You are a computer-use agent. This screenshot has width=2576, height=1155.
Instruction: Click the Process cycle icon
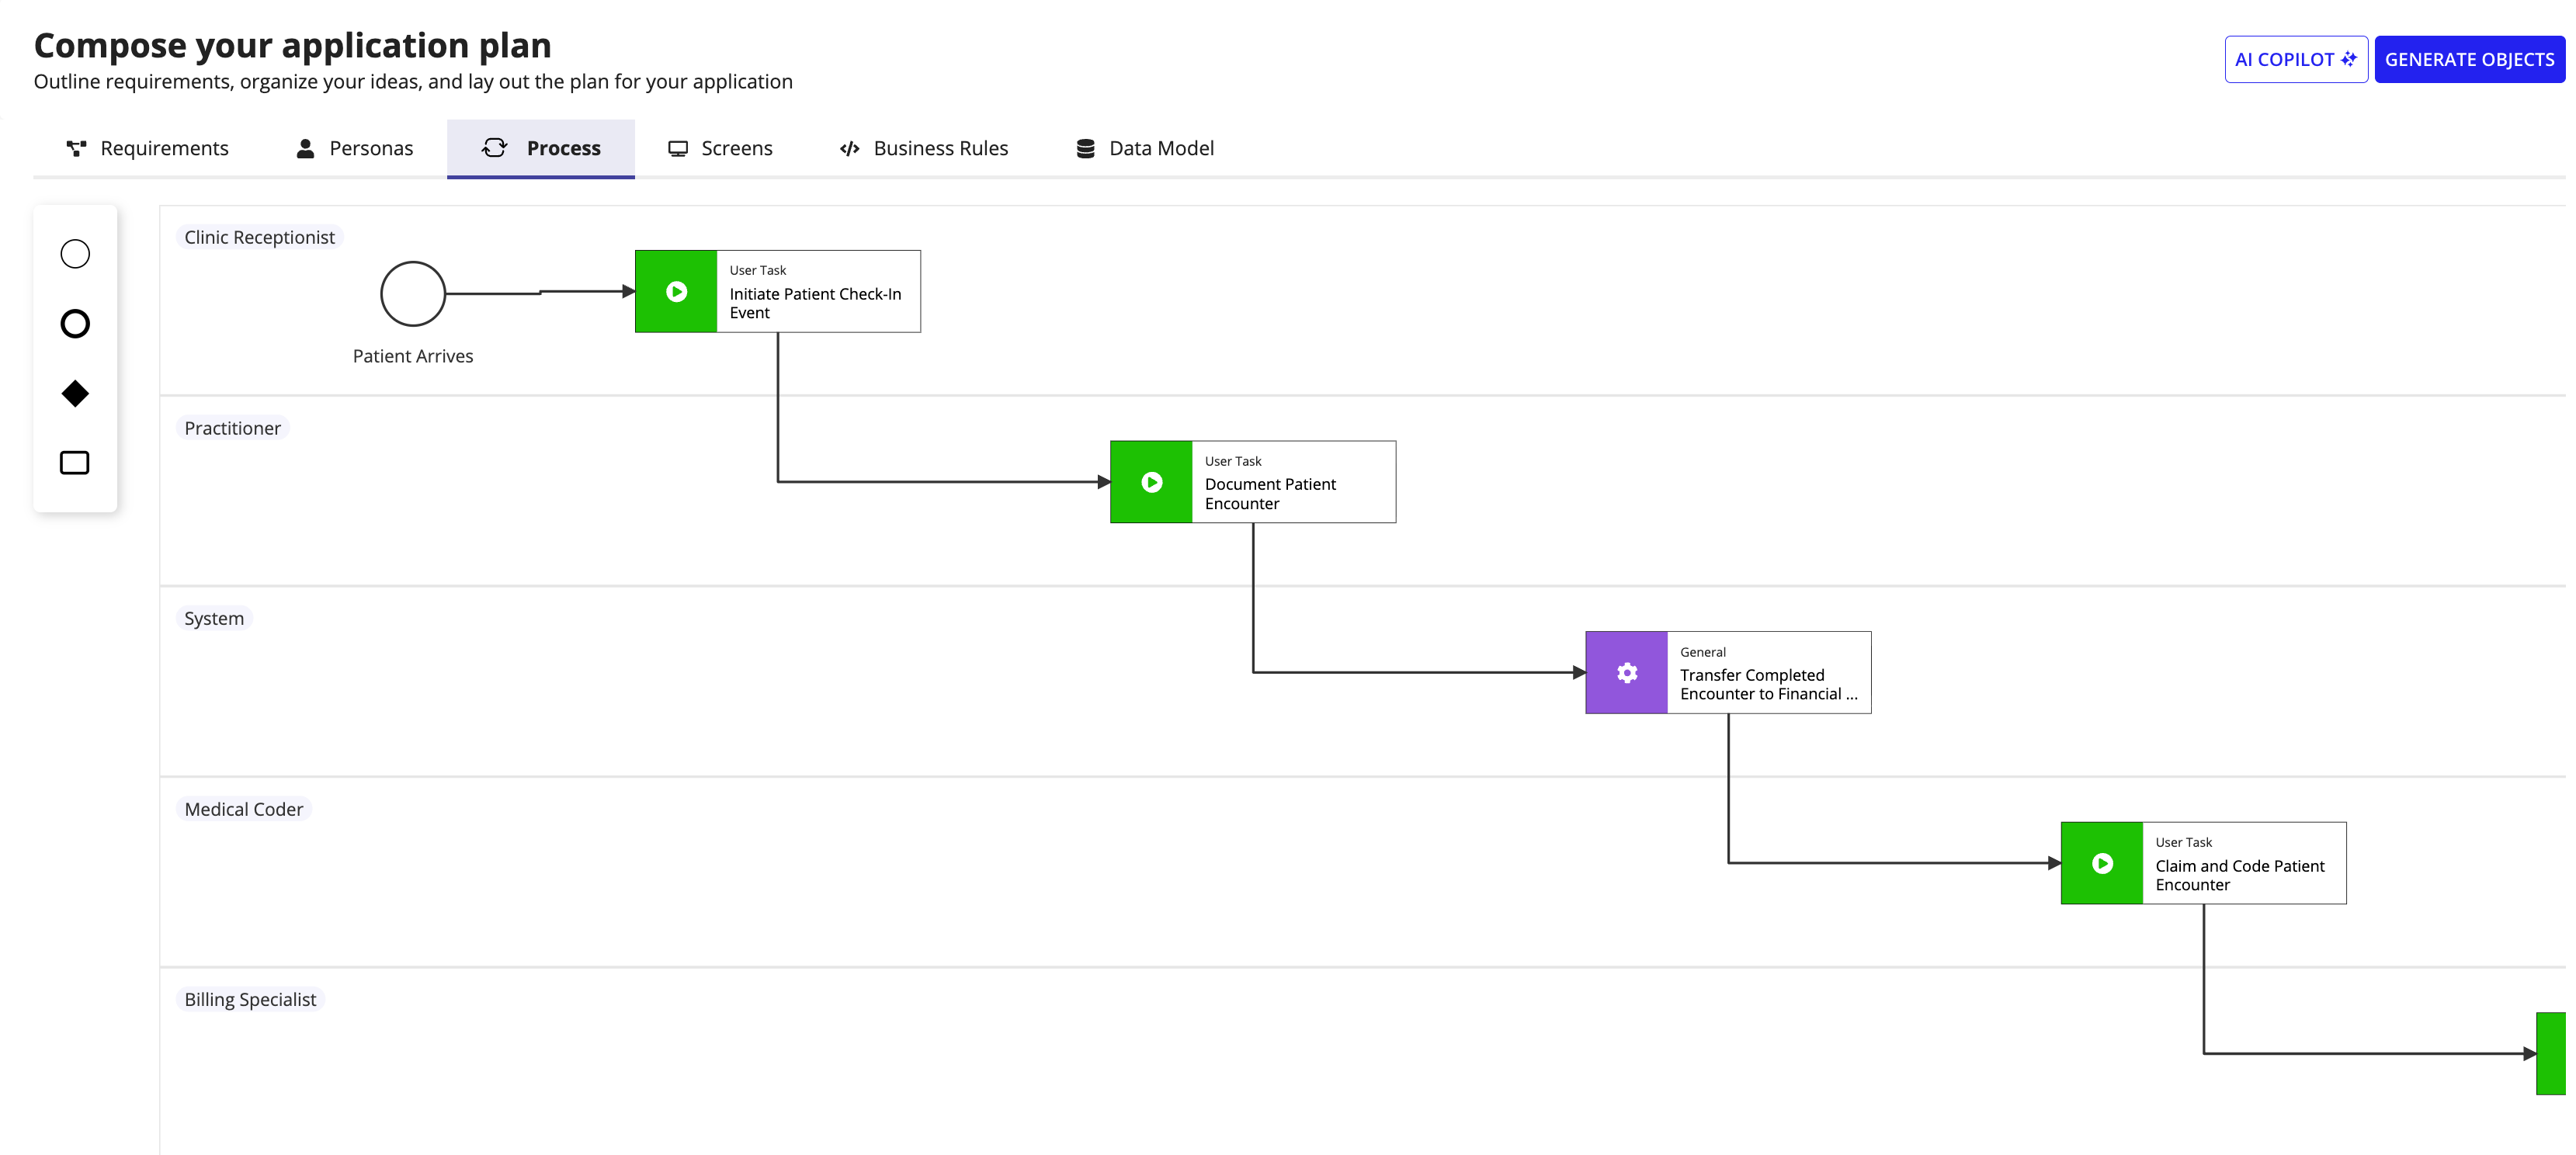click(495, 148)
